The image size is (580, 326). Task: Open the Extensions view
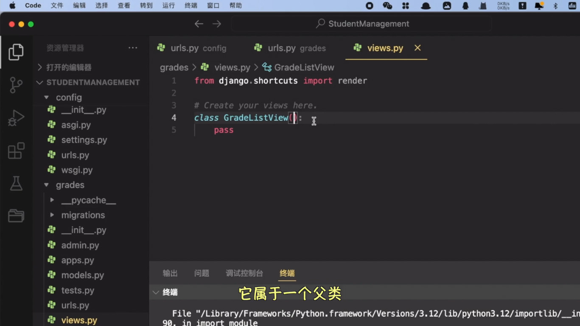click(x=16, y=151)
